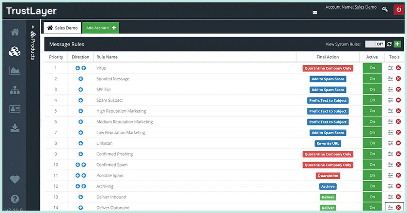The width and height of the screenshot is (407, 213).
Task: Open the download icon in sidebar
Action: click(15, 128)
